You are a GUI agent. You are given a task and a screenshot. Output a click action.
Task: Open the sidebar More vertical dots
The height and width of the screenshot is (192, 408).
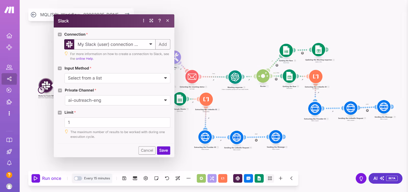click(9, 113)
